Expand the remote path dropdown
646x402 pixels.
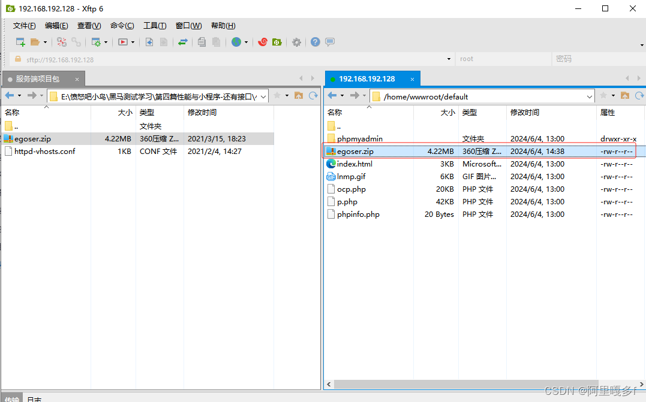[589, 96]
